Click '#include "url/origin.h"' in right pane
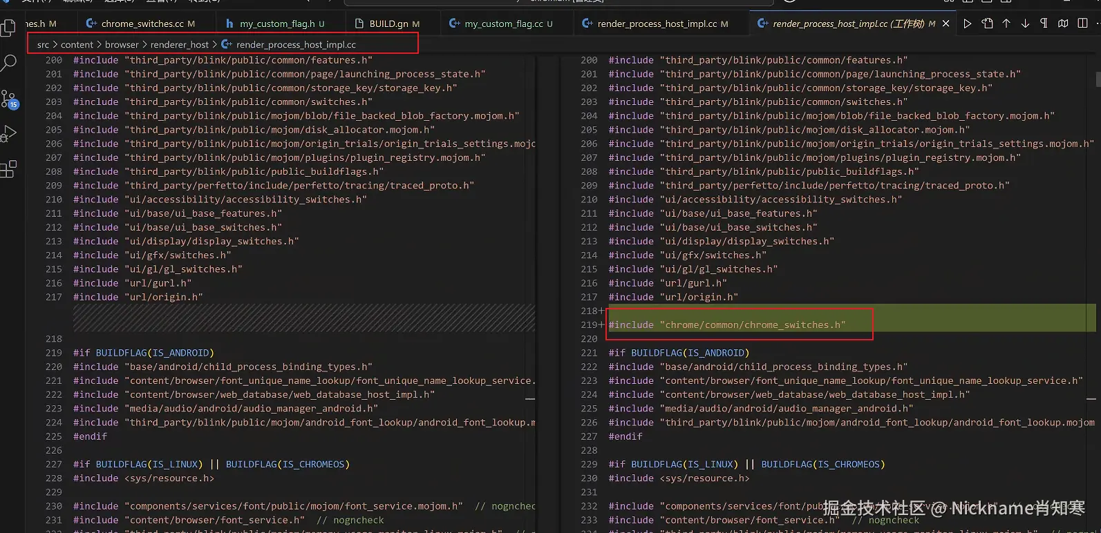Viewport: 1101px width, 533px height. [673, 297]
